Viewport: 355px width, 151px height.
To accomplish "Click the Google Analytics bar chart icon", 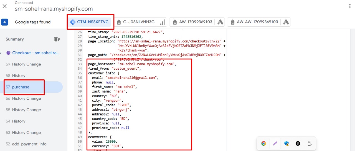I will tap(163, 22).
